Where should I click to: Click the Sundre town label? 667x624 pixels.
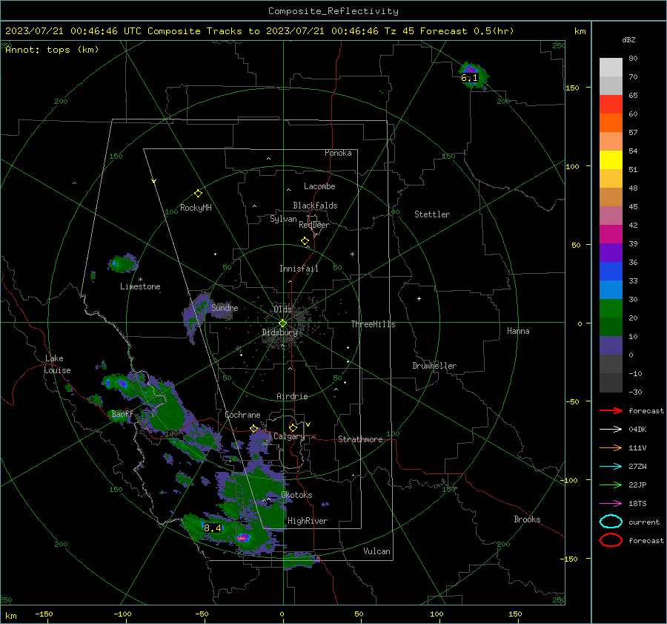(x=225, y=307)
